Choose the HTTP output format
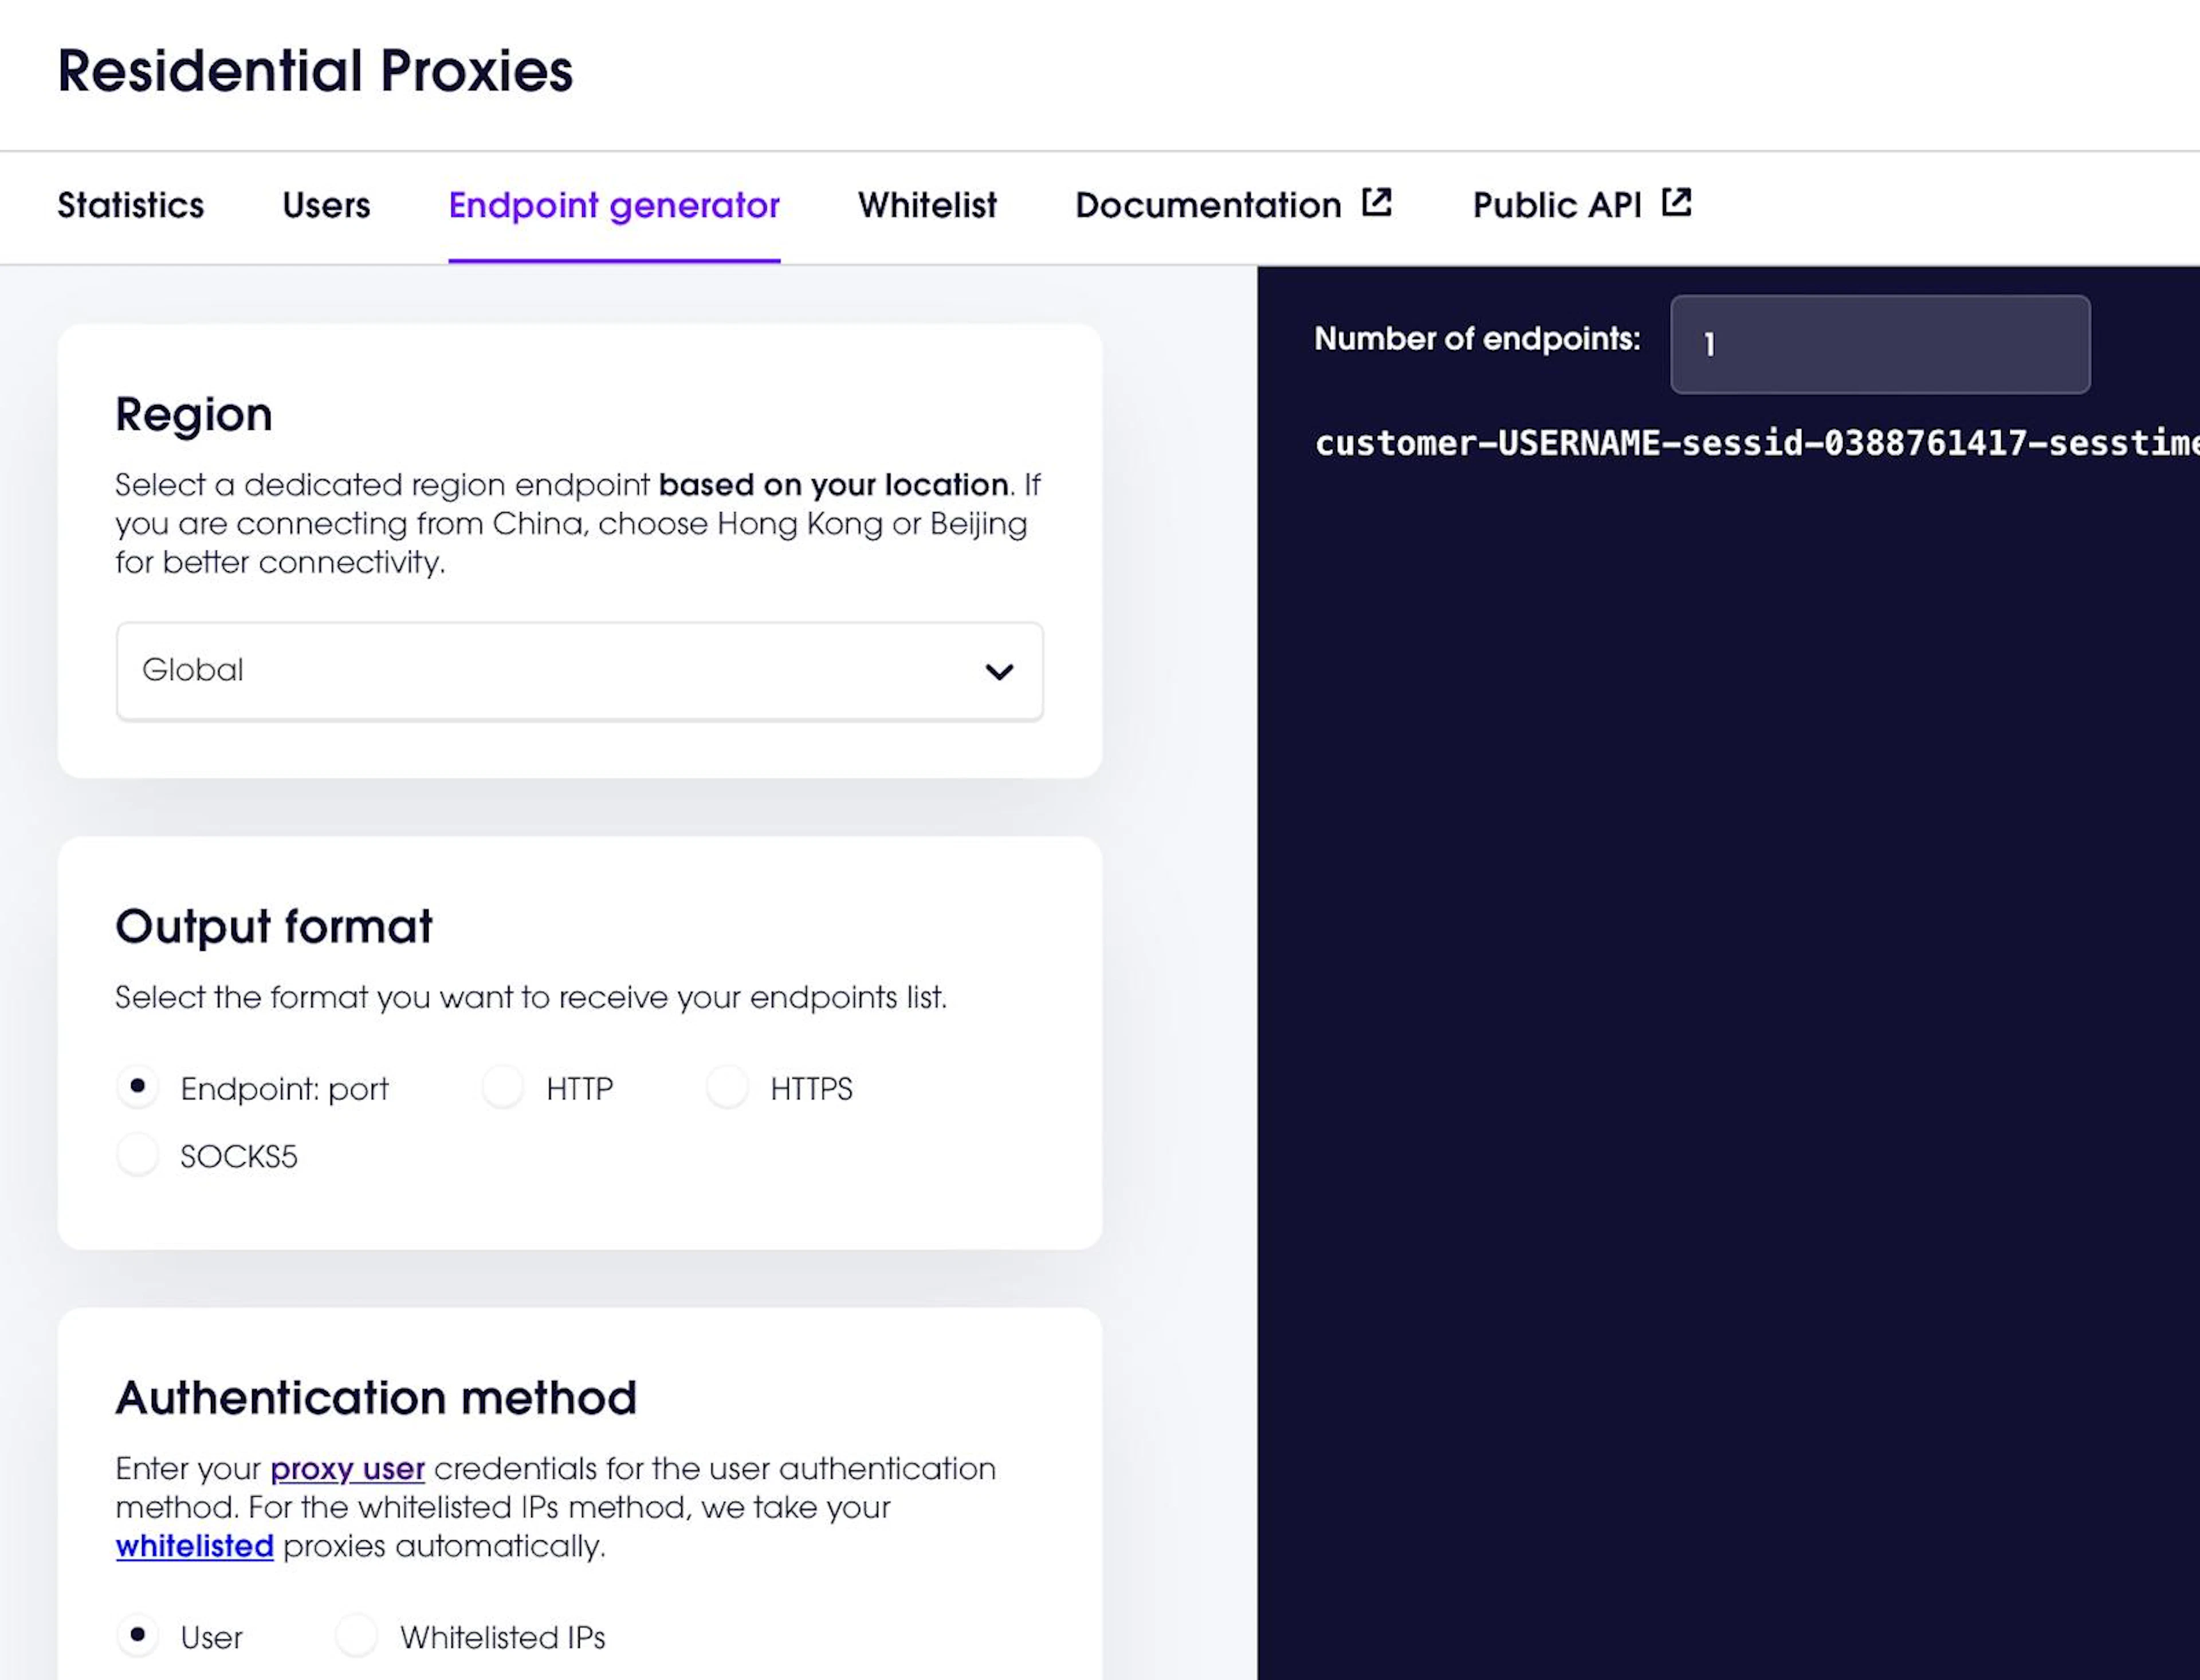2200x1680 pixels. tap(503, 1087)
